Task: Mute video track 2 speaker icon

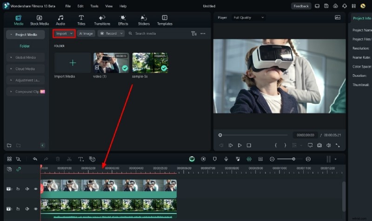Action: click(x=27, y=189)
